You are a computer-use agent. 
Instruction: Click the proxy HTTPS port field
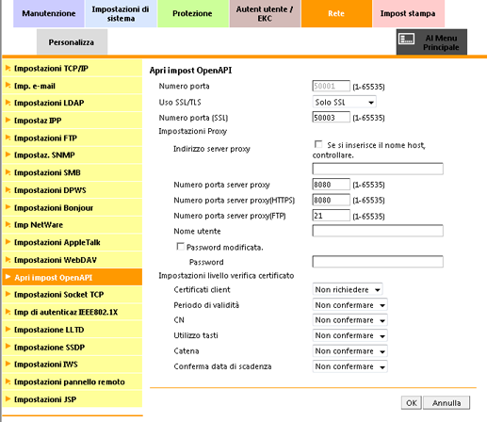(x=331, y=200)
